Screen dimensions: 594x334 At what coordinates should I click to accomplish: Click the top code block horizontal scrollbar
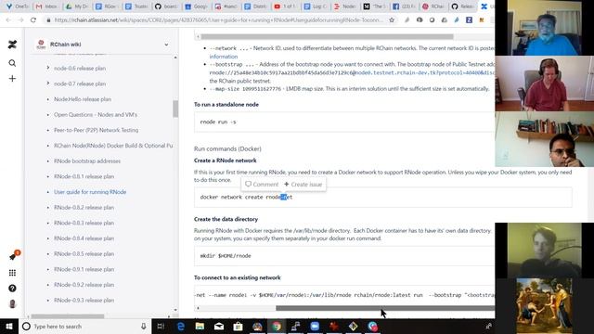click(x=327, y=37)
